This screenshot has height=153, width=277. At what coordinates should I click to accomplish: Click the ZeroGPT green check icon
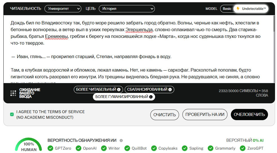pos(243,148)
